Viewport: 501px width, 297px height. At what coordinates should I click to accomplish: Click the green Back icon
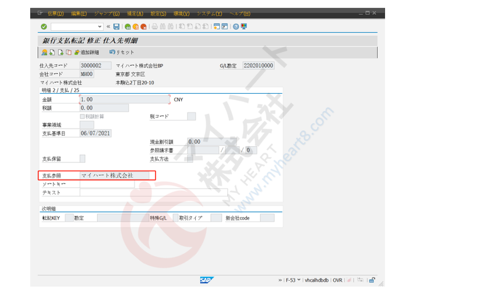[128, 27]
